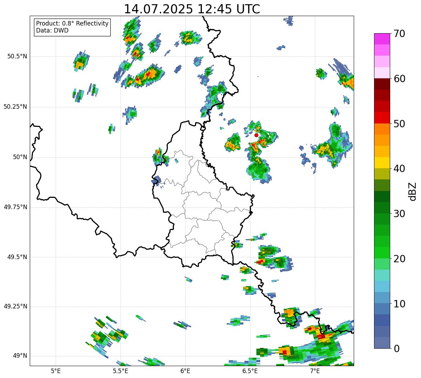Click the 10 colorbar tick value
The width and height of the screenshot is (421, 378).
tap(399, 304)
